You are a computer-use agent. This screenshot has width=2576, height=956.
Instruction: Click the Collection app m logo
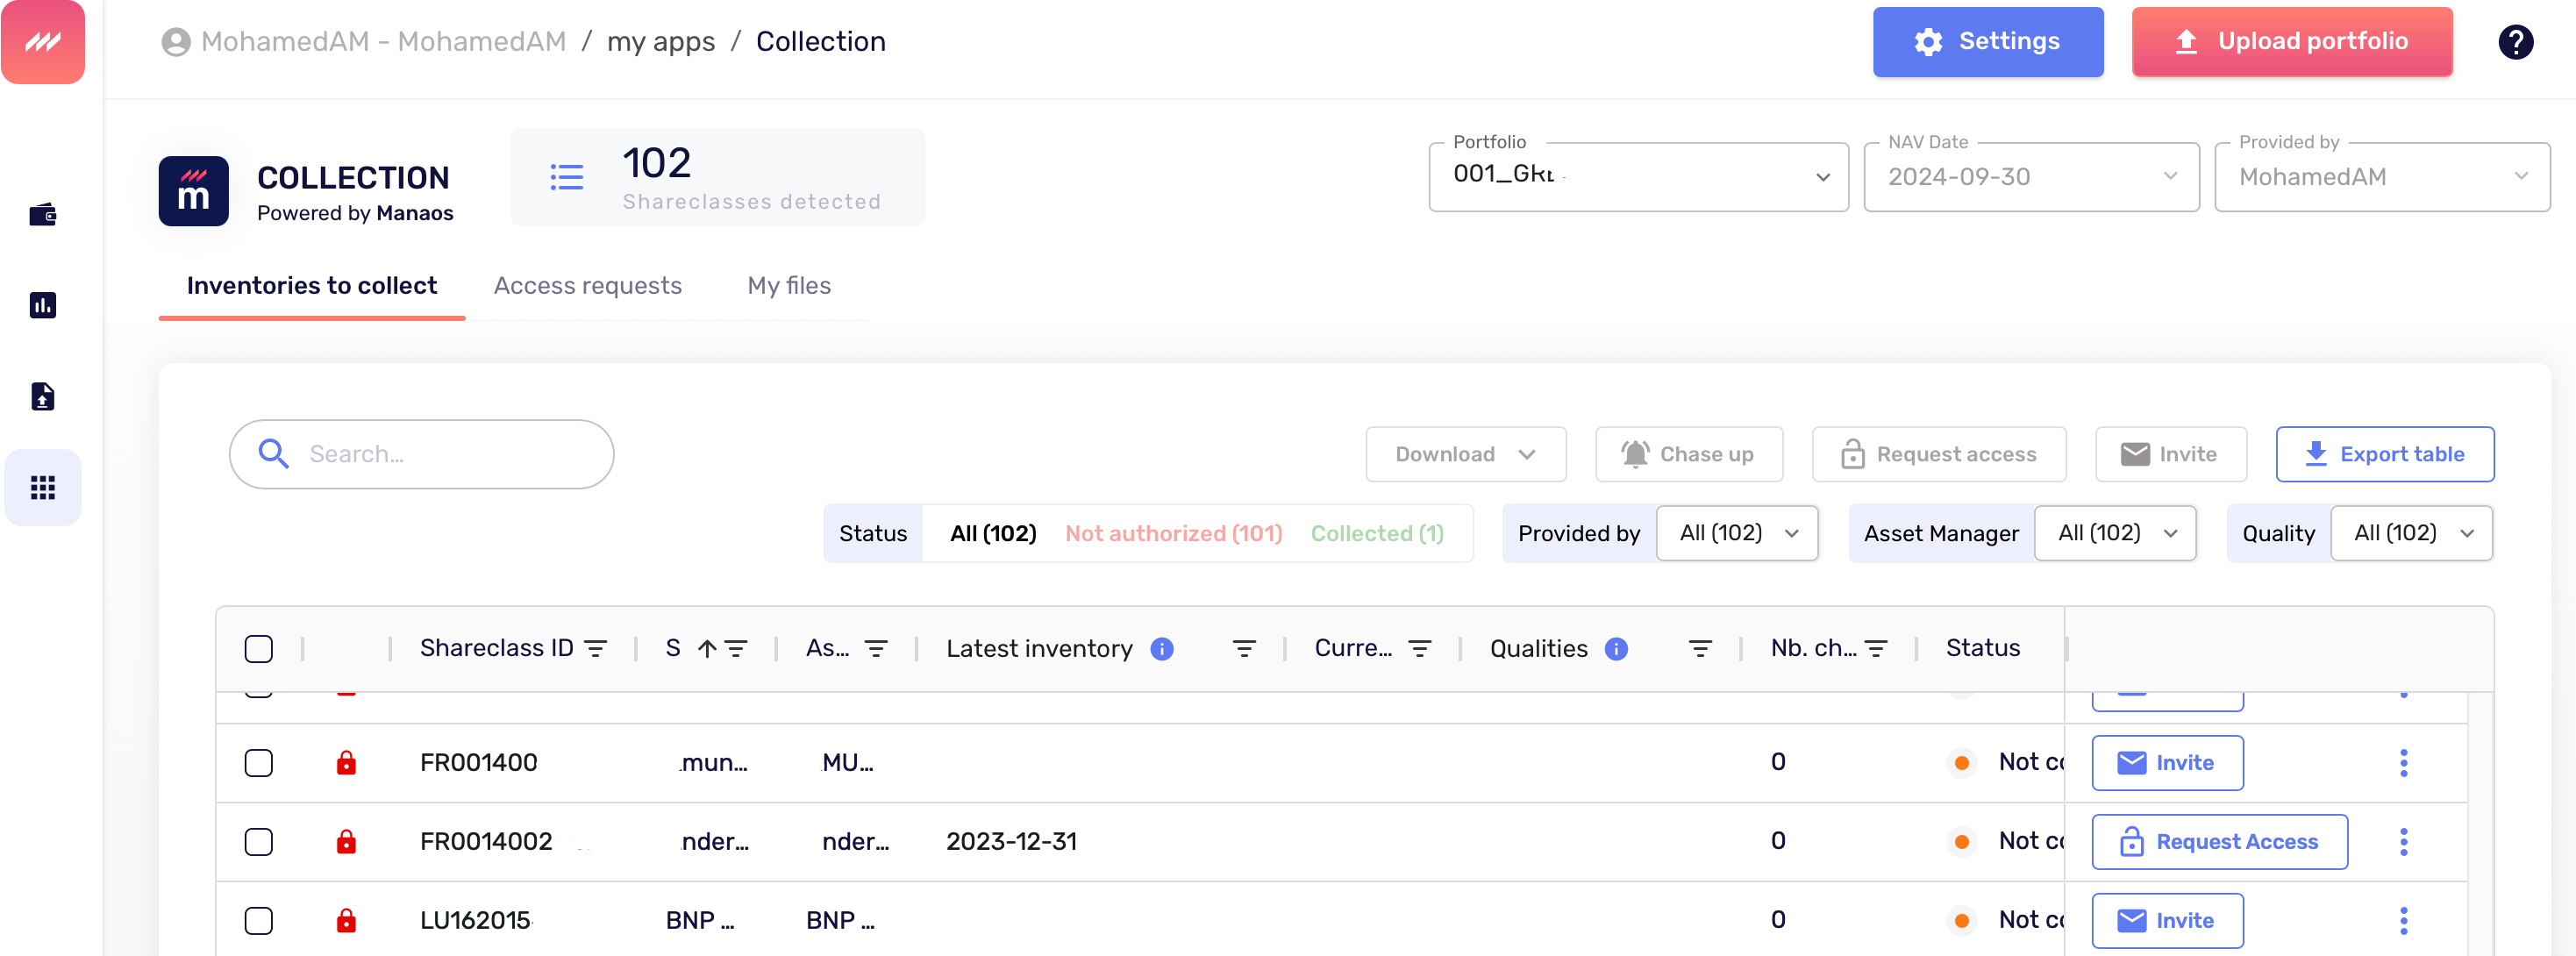pyautogui.click(x=193, y=191)
